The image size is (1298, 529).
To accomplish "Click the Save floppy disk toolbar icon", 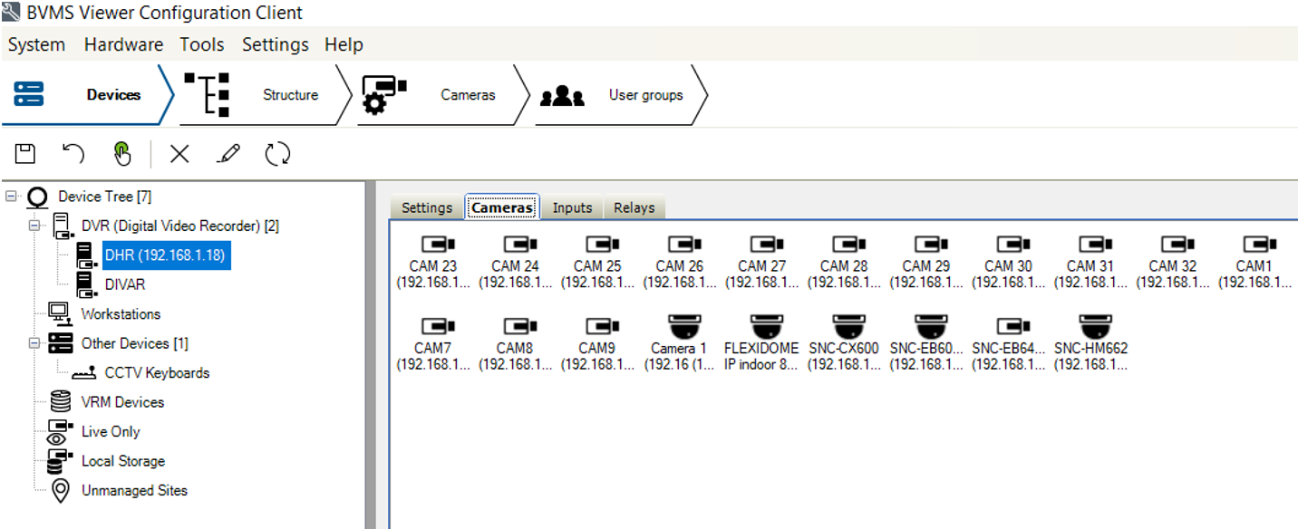I will tap(25, 154).
